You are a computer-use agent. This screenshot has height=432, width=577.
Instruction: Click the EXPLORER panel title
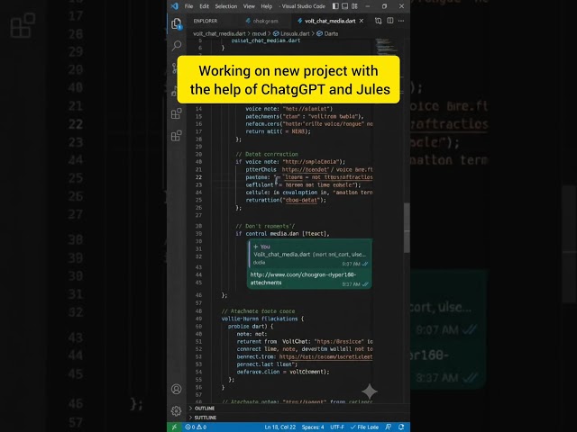206,21
